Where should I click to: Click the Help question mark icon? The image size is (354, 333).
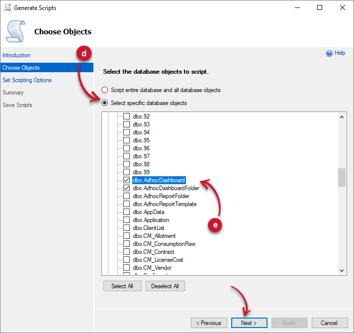(329, 53)
